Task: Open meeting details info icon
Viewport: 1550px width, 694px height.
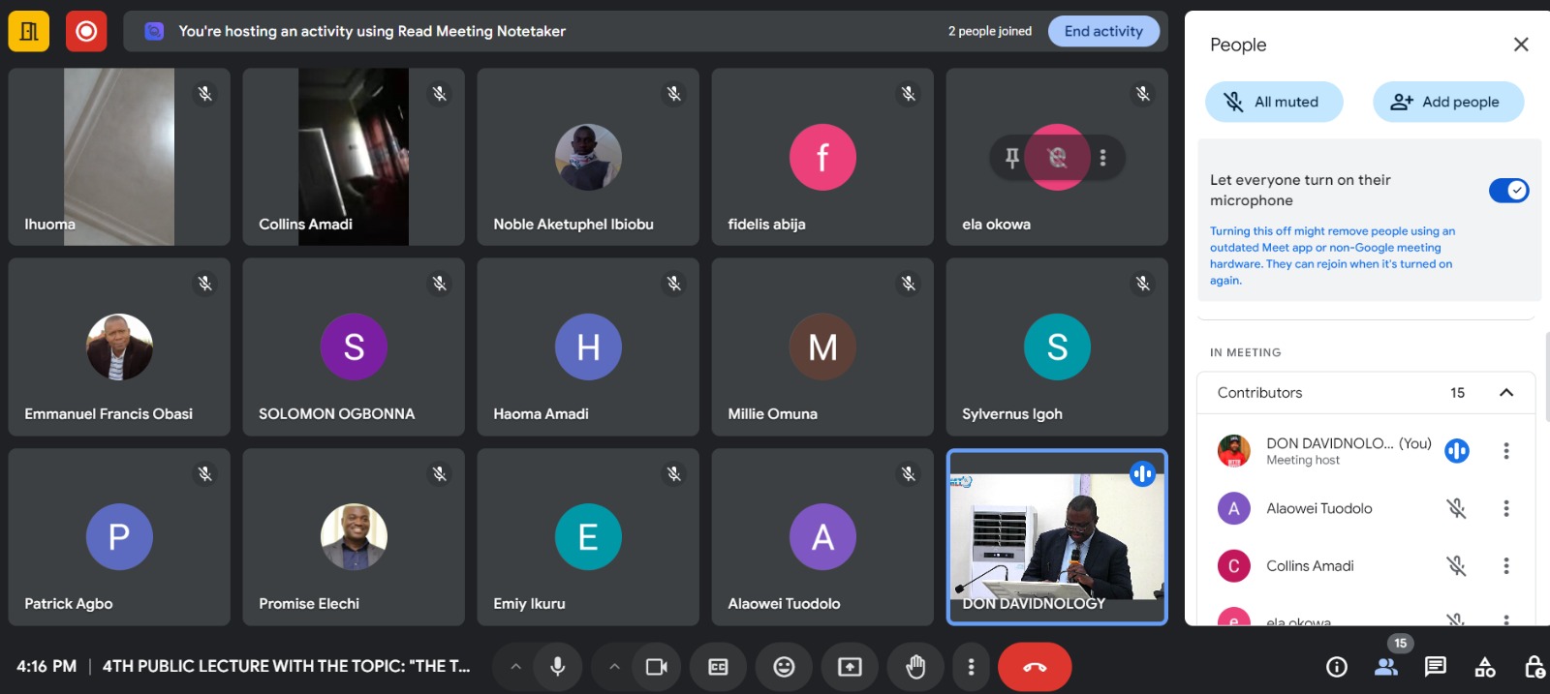Action: click(x=1337, y=667)
